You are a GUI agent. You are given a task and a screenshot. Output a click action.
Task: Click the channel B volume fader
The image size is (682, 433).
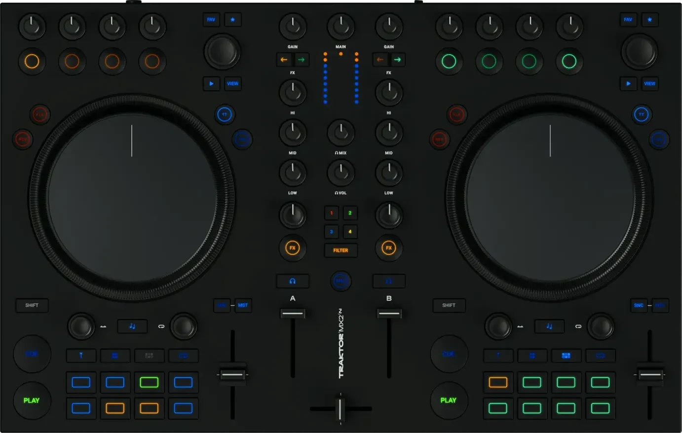pos(389,314)
